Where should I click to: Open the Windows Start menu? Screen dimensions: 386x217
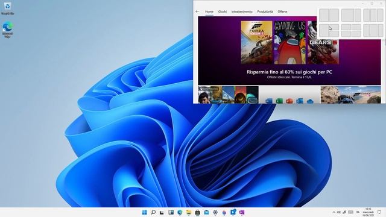pos(145,212)
